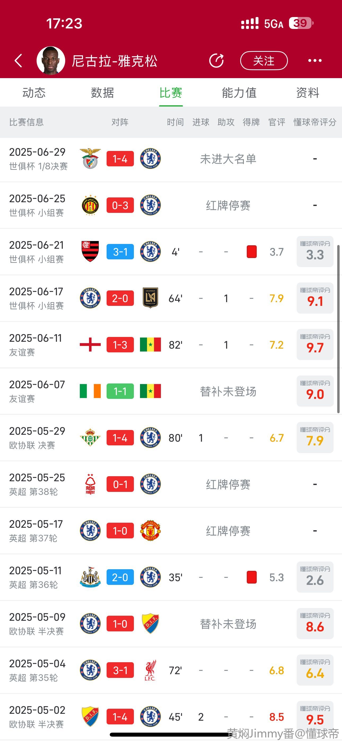Tap the Manchester United crest
Viewport: 342px width, 743px height.
[150, 530]
